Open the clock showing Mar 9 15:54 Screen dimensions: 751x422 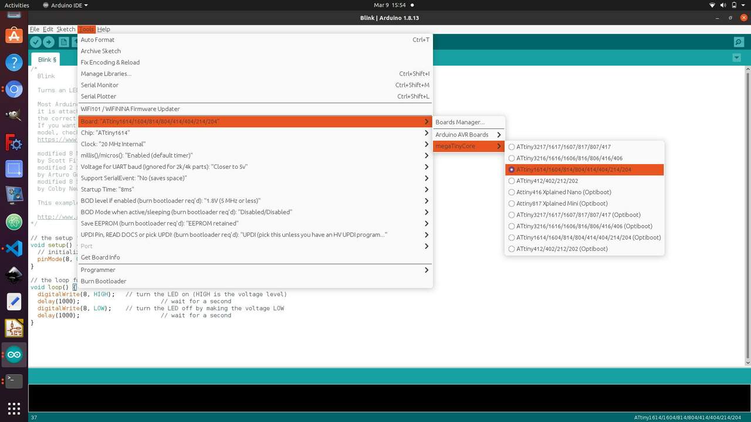(390, 5)
